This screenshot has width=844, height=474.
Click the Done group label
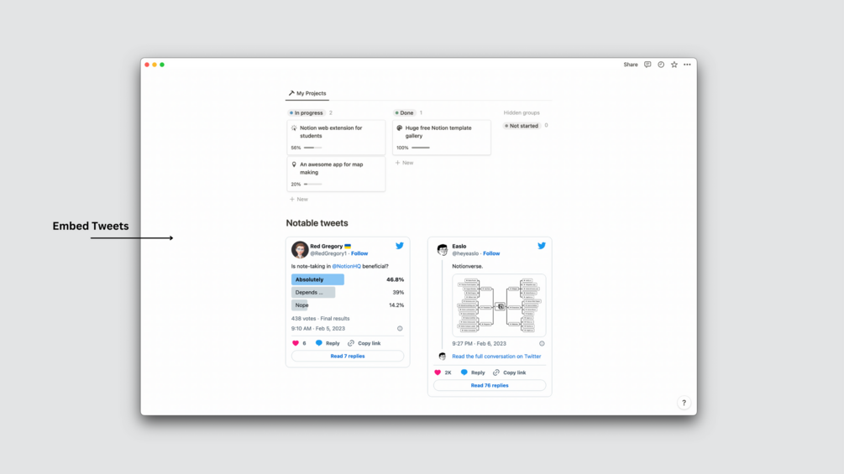[x=404, y=113]
